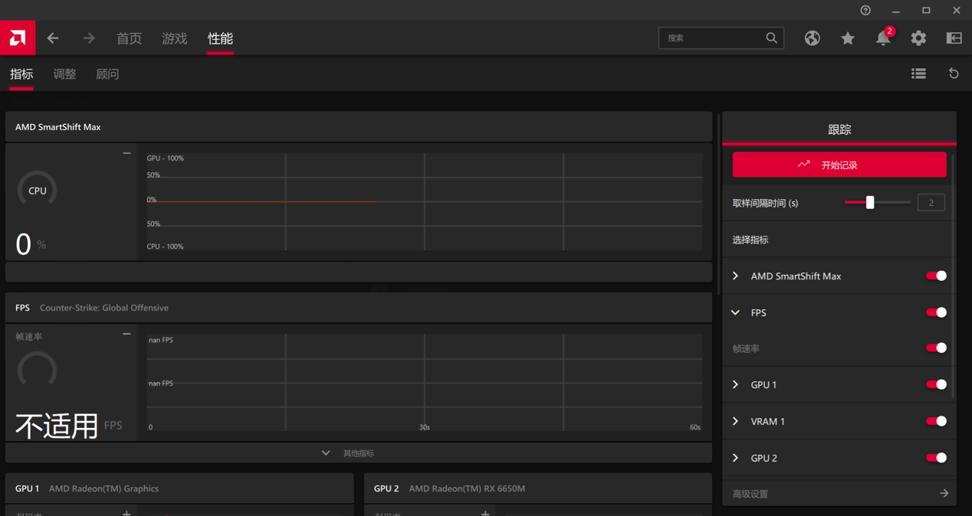Viewport: 972px width, 516px height.
Task: Go back with the left arrow
Action: click(53, 38)
